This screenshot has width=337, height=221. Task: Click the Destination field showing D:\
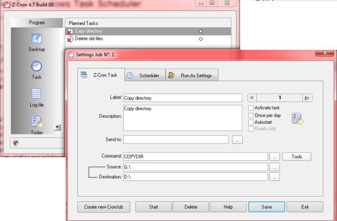pos(196,177)
